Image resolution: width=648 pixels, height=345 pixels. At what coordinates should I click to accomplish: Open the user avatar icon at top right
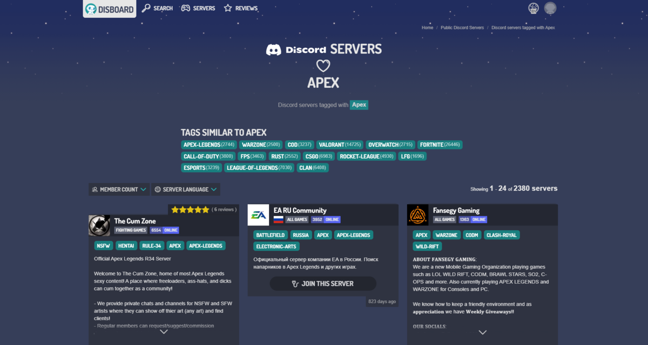pos(550,8)
